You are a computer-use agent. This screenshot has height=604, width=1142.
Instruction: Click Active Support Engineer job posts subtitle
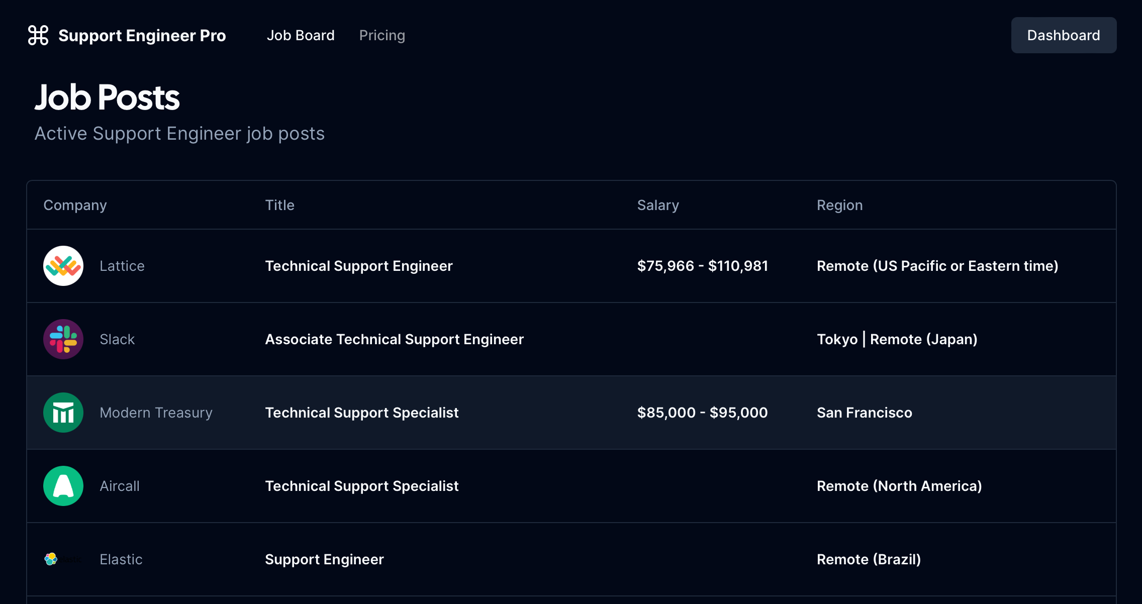pyautogui.click(x=179, y=134)
